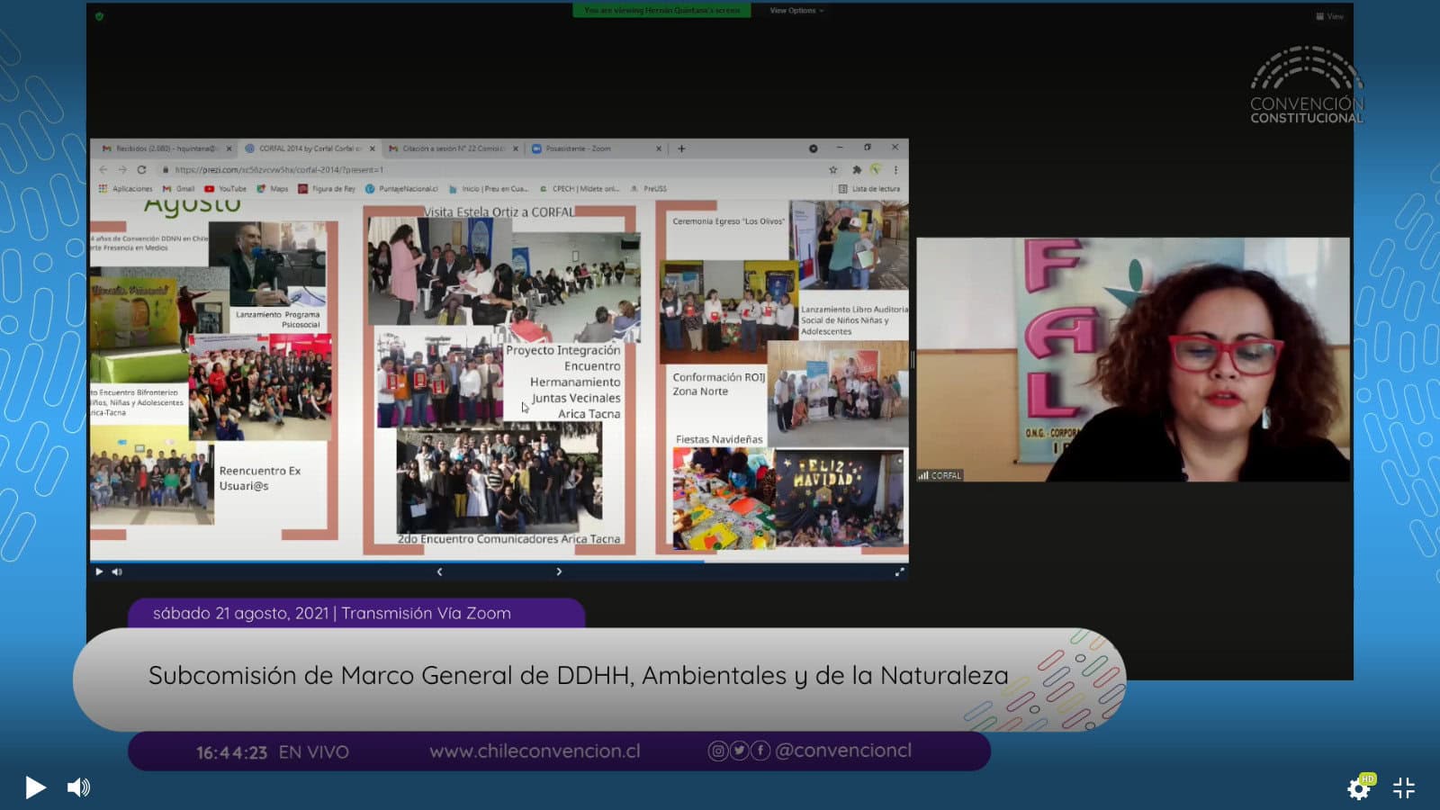The image size is (1440, 810).
Task: Expand the Prezi presentation to fullscreen
Action: [x=898, y=571]
